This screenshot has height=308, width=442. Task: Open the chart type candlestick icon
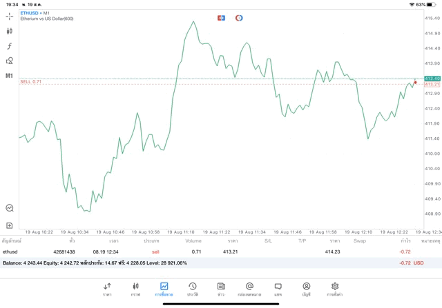(10, 31)
